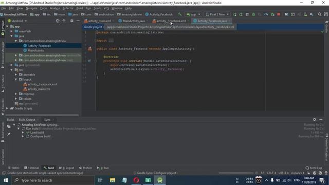The height and width of the screenshot is (185, 329).
Task: Expand the Configure build step
Action: [23, 136]
